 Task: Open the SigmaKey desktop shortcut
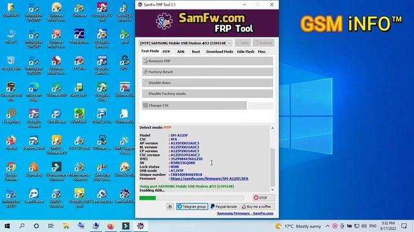click(34, 169)
